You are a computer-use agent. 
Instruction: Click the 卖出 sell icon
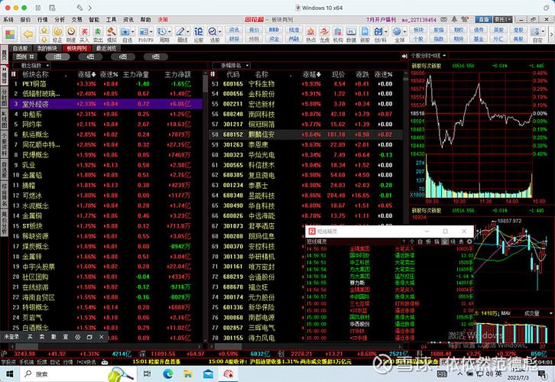pyautogui.click(x=98, y=34)
